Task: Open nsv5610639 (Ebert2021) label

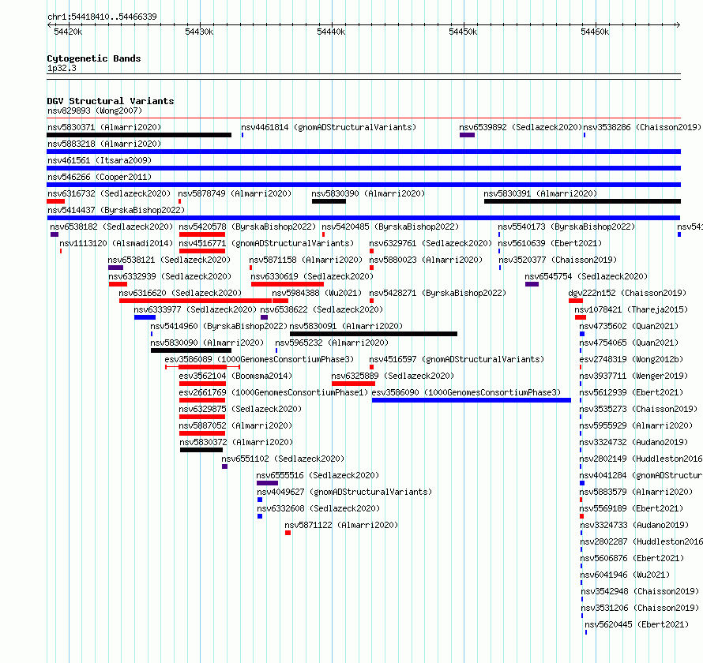Action: (x=550, y=243)
